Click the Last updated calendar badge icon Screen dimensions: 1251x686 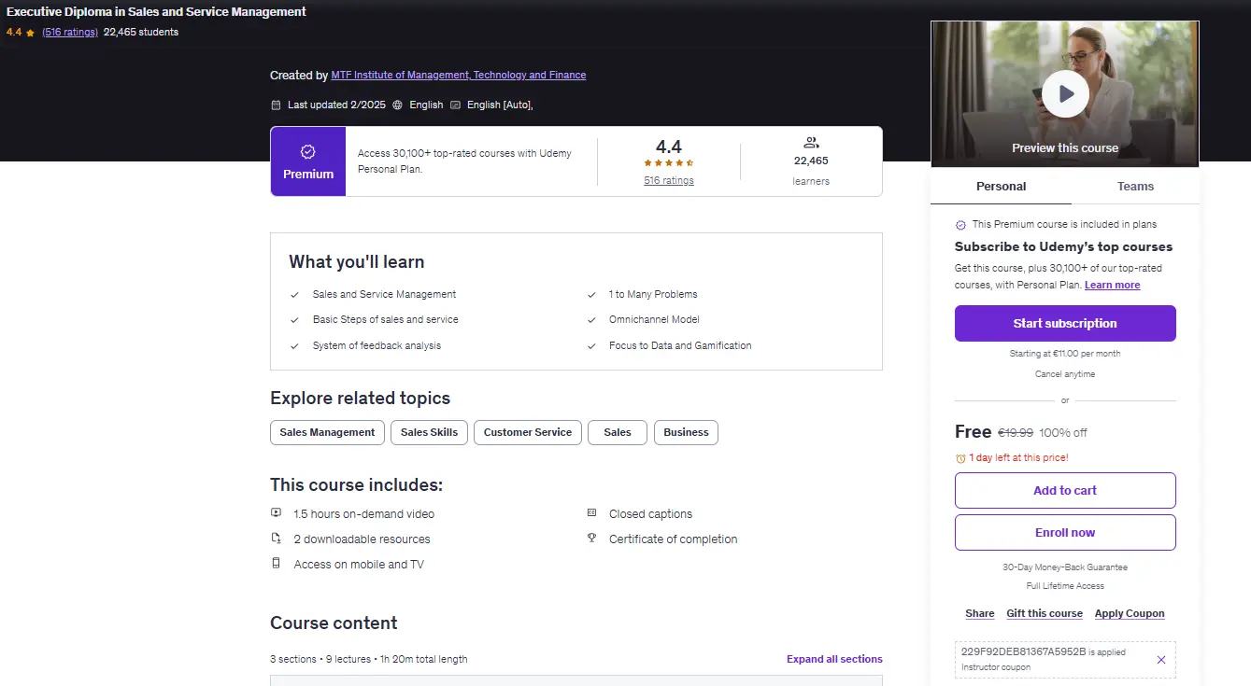point(276,105)
